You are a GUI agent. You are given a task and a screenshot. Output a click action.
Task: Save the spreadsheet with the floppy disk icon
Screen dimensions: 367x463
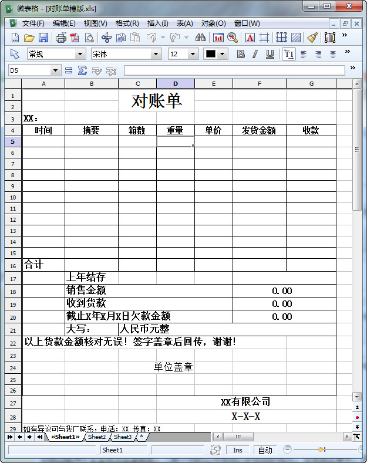[43, 38]
